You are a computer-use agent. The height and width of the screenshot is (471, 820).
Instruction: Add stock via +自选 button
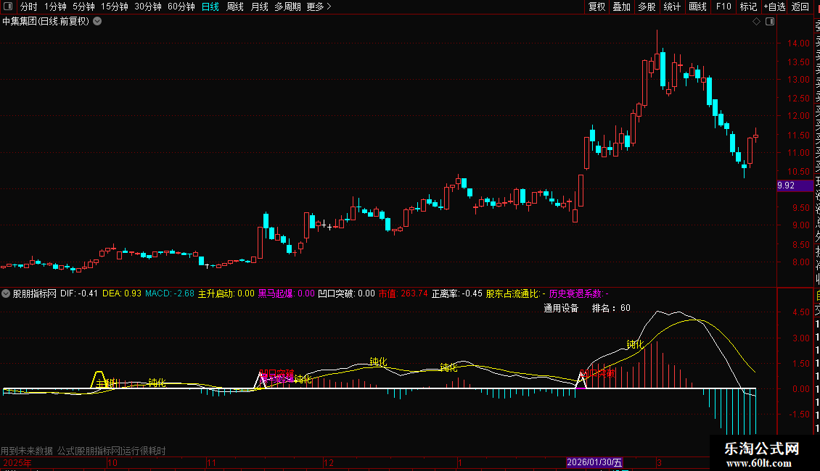774,7
